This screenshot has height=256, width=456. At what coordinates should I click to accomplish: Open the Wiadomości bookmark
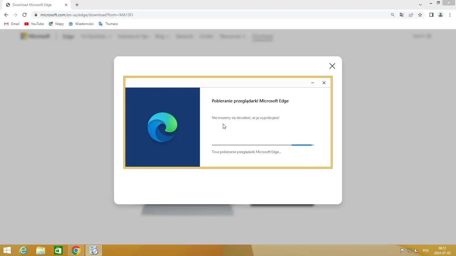point(81,24)
